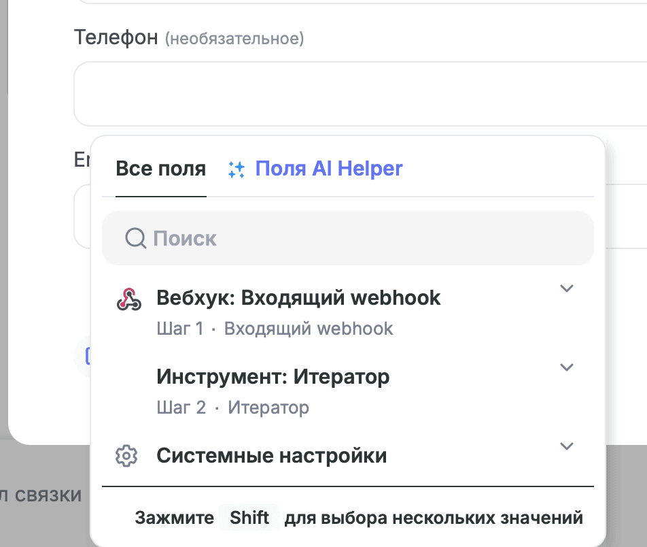Image resolution: width=647 pixels, height=547 pixels.
Task: Expand the Вебхук: Входящий webhook fields chevron
Action: point(567,288)
